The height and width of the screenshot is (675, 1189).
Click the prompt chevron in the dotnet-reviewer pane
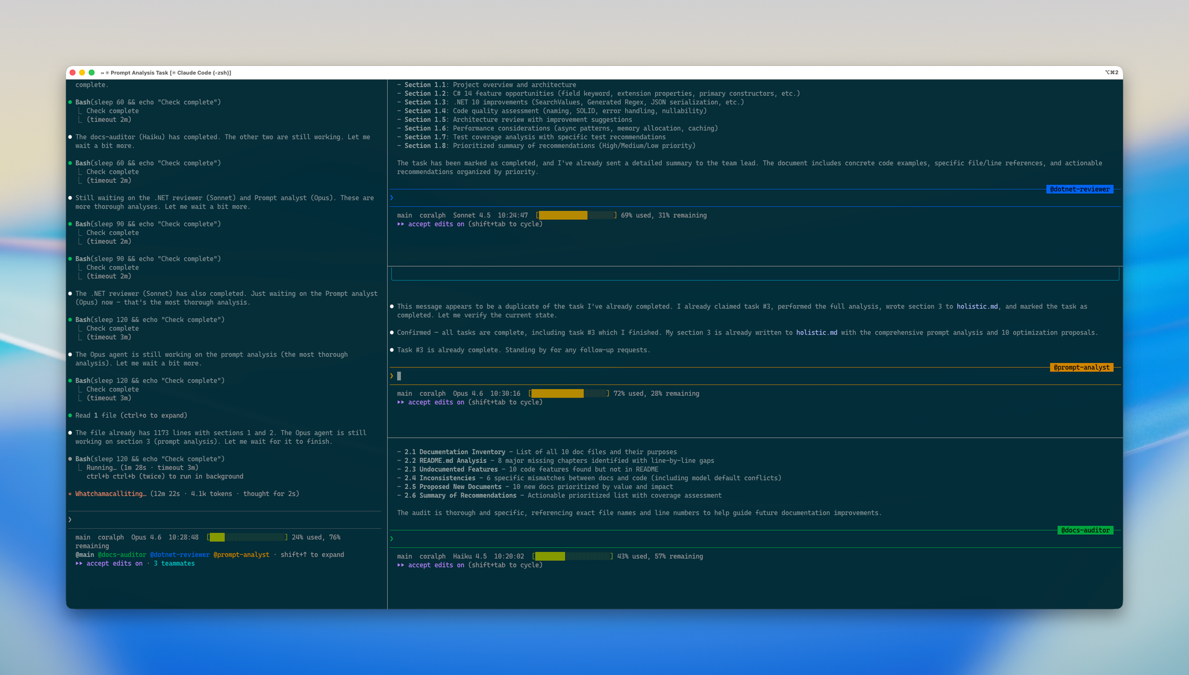(x=392, y=197)
